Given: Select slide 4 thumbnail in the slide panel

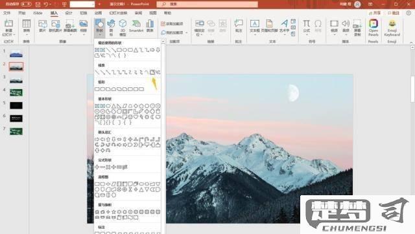Looking at the screenshot, I should point(16,92).
